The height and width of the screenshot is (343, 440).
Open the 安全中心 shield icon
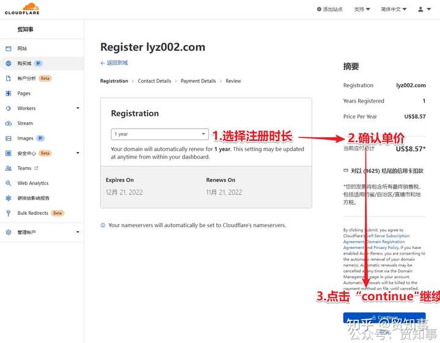(9, 153)
